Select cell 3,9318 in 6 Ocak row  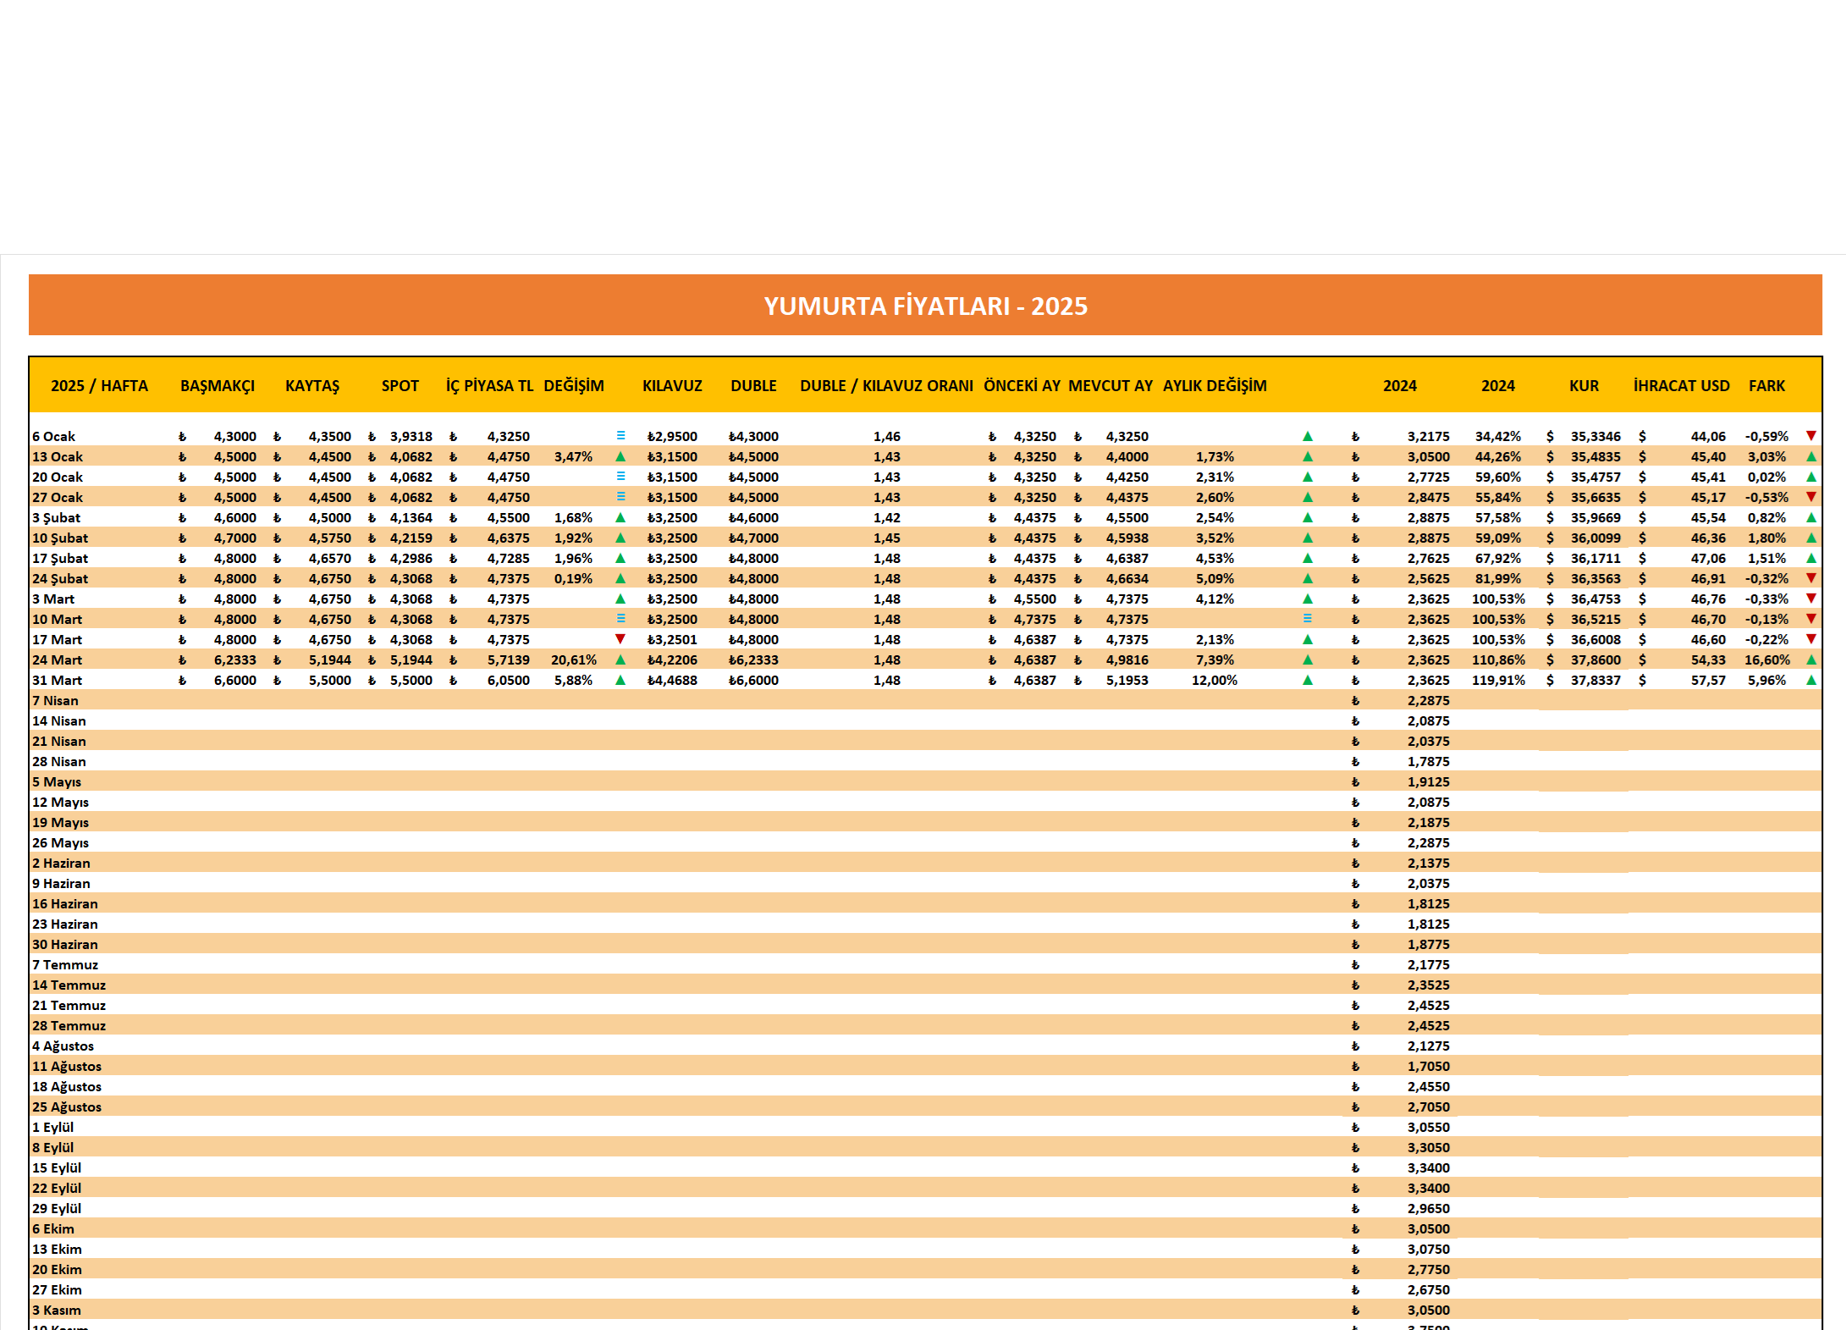coord(411,436)
